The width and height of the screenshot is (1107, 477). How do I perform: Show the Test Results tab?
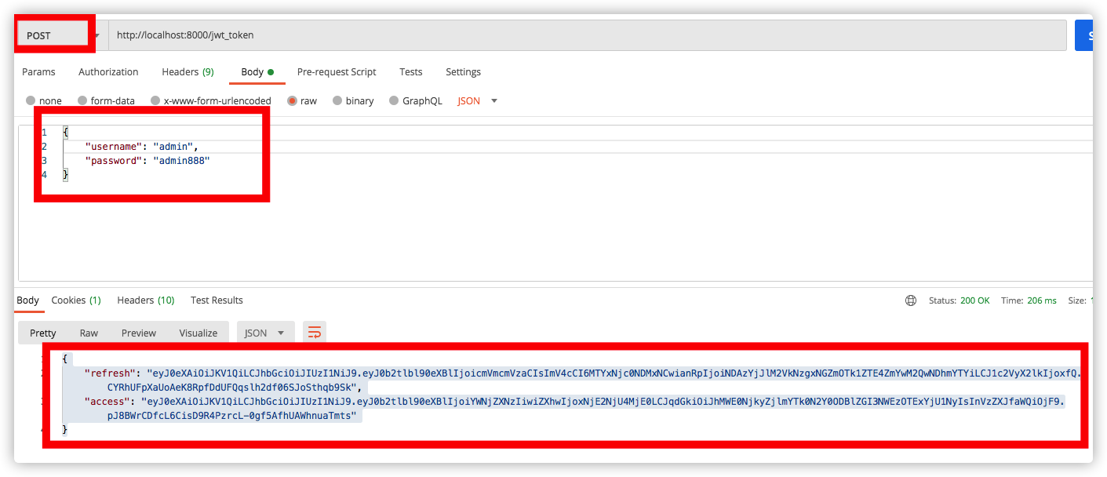217,300
